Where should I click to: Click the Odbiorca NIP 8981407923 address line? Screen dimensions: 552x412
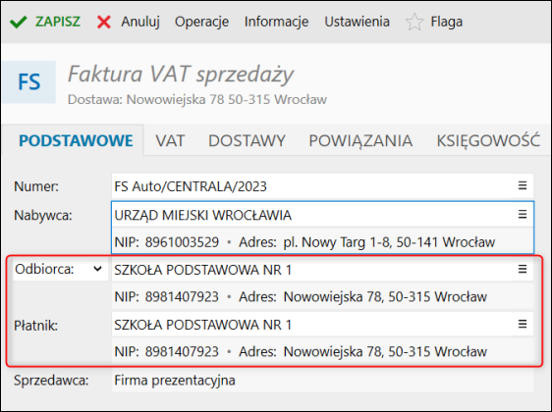322,297
